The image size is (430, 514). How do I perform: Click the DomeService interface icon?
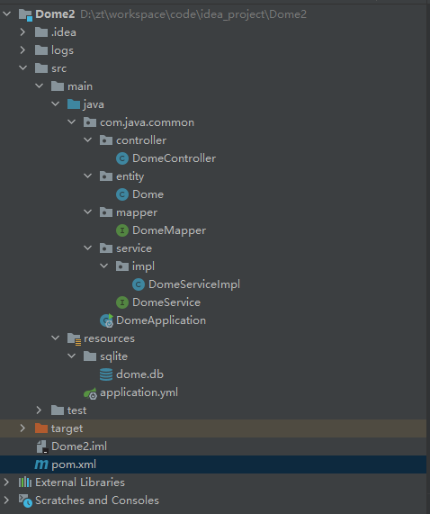122,302
